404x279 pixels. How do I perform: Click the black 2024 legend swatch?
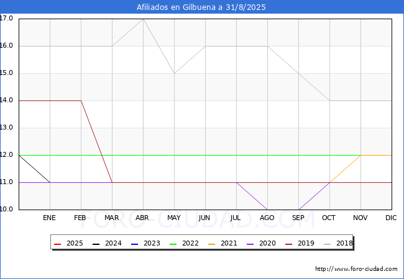pos(96,244)
